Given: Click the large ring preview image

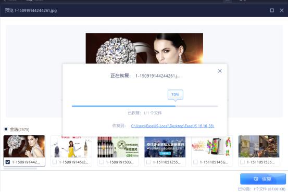Looking at the screenshot, I should (144, 48).
